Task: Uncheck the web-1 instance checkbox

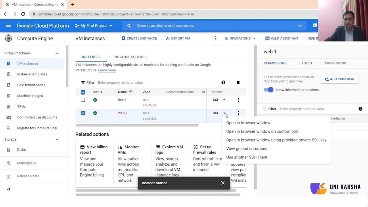Action: tap(83, 113)
